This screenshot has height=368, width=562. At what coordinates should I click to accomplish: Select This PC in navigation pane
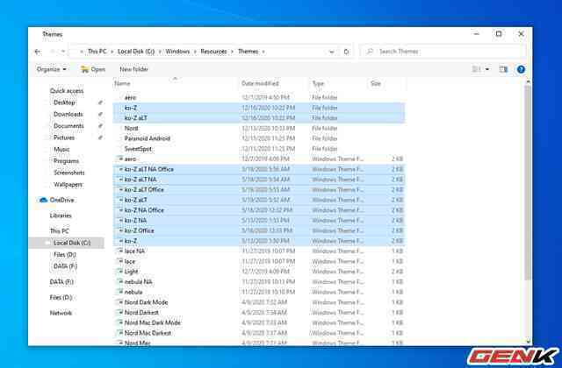click(60, 231)
